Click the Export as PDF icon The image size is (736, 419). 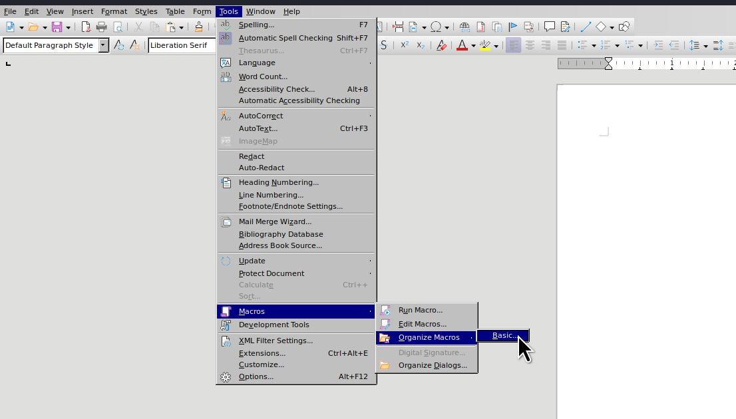(x=86, y=27)
